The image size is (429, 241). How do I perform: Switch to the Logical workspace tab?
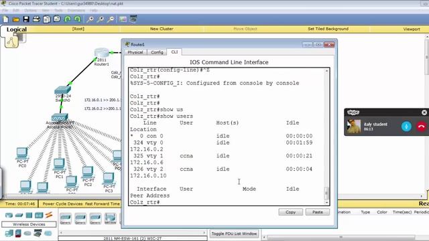point(16,29)
